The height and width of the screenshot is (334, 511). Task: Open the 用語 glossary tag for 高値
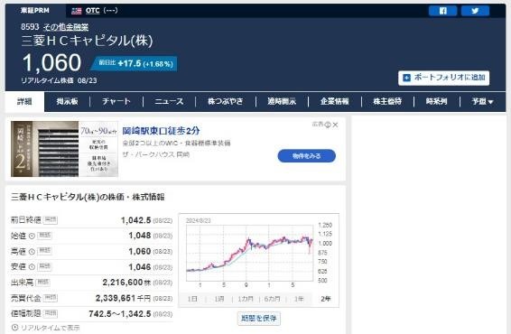(44, 251)
